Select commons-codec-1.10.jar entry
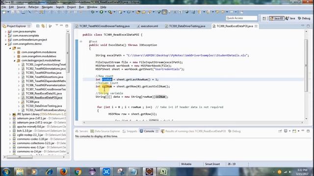Image resolution: width=314 pixels, height=176 pixels. pos(32,139)
